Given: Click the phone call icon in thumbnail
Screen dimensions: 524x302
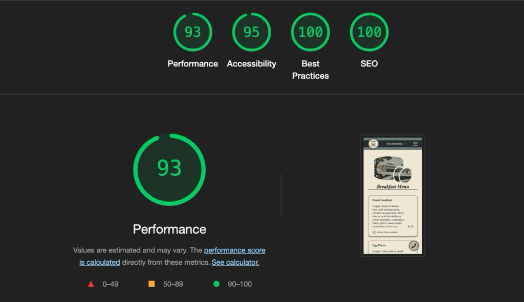Looking at the screenshot, I should tap(413, 246).
